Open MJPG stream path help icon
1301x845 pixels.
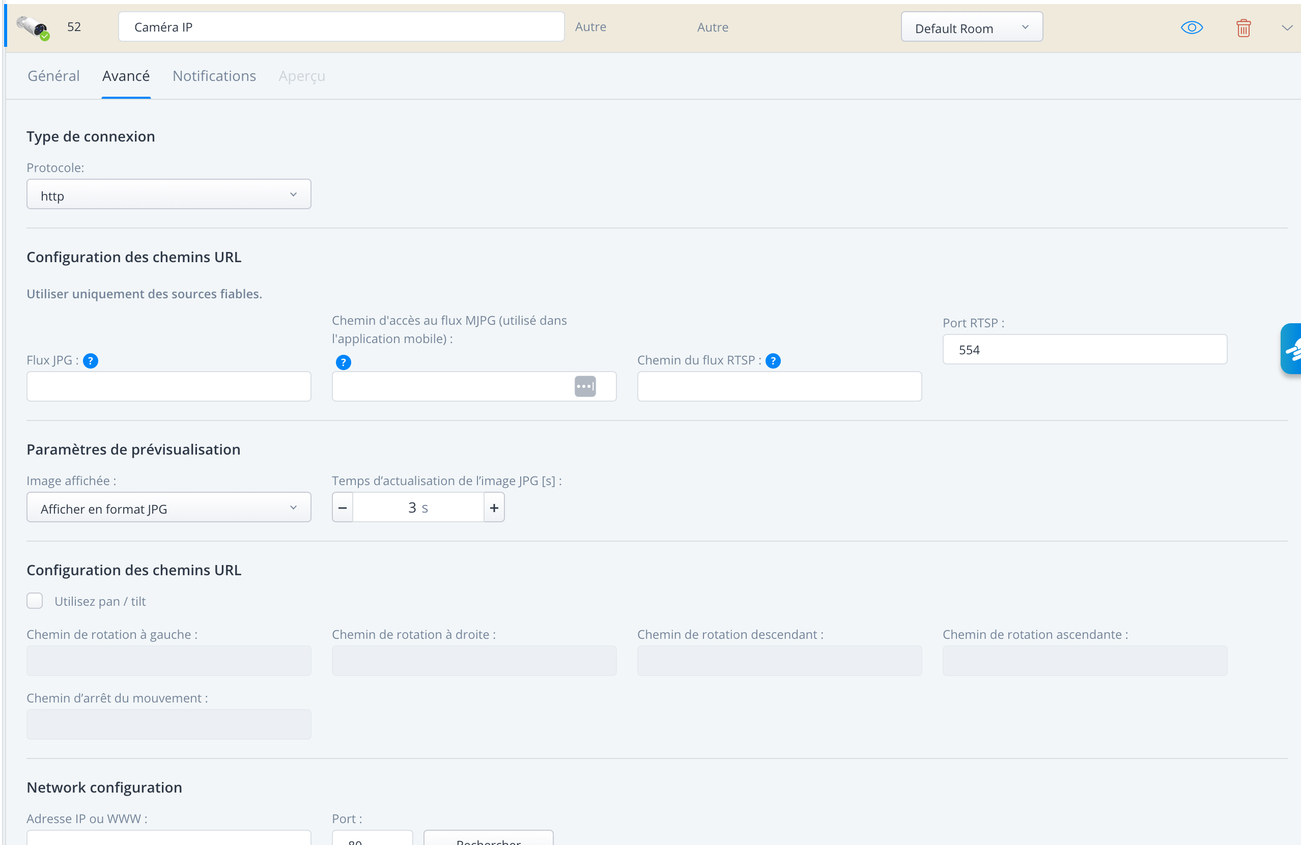pos(343,362)
